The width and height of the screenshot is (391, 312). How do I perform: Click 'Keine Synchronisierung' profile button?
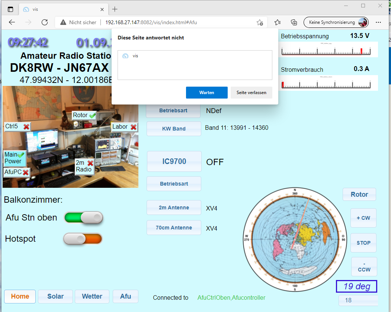[336, 22]
